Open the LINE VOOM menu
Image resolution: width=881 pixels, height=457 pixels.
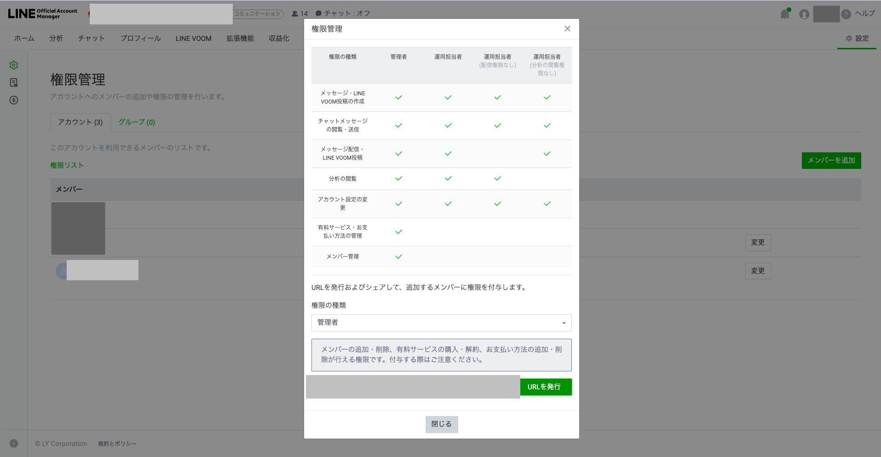[193, 39]
